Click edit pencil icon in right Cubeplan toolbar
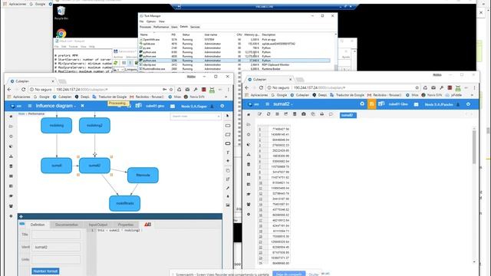Image resolution: width=491 pixels, height=276 pixels. (x=259, y=114)
